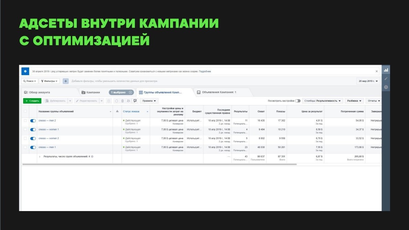Viewport: 409px width, 230px height.
Task: Click the sort arrow in 'Статус показа' header
Action: point(147,111)
